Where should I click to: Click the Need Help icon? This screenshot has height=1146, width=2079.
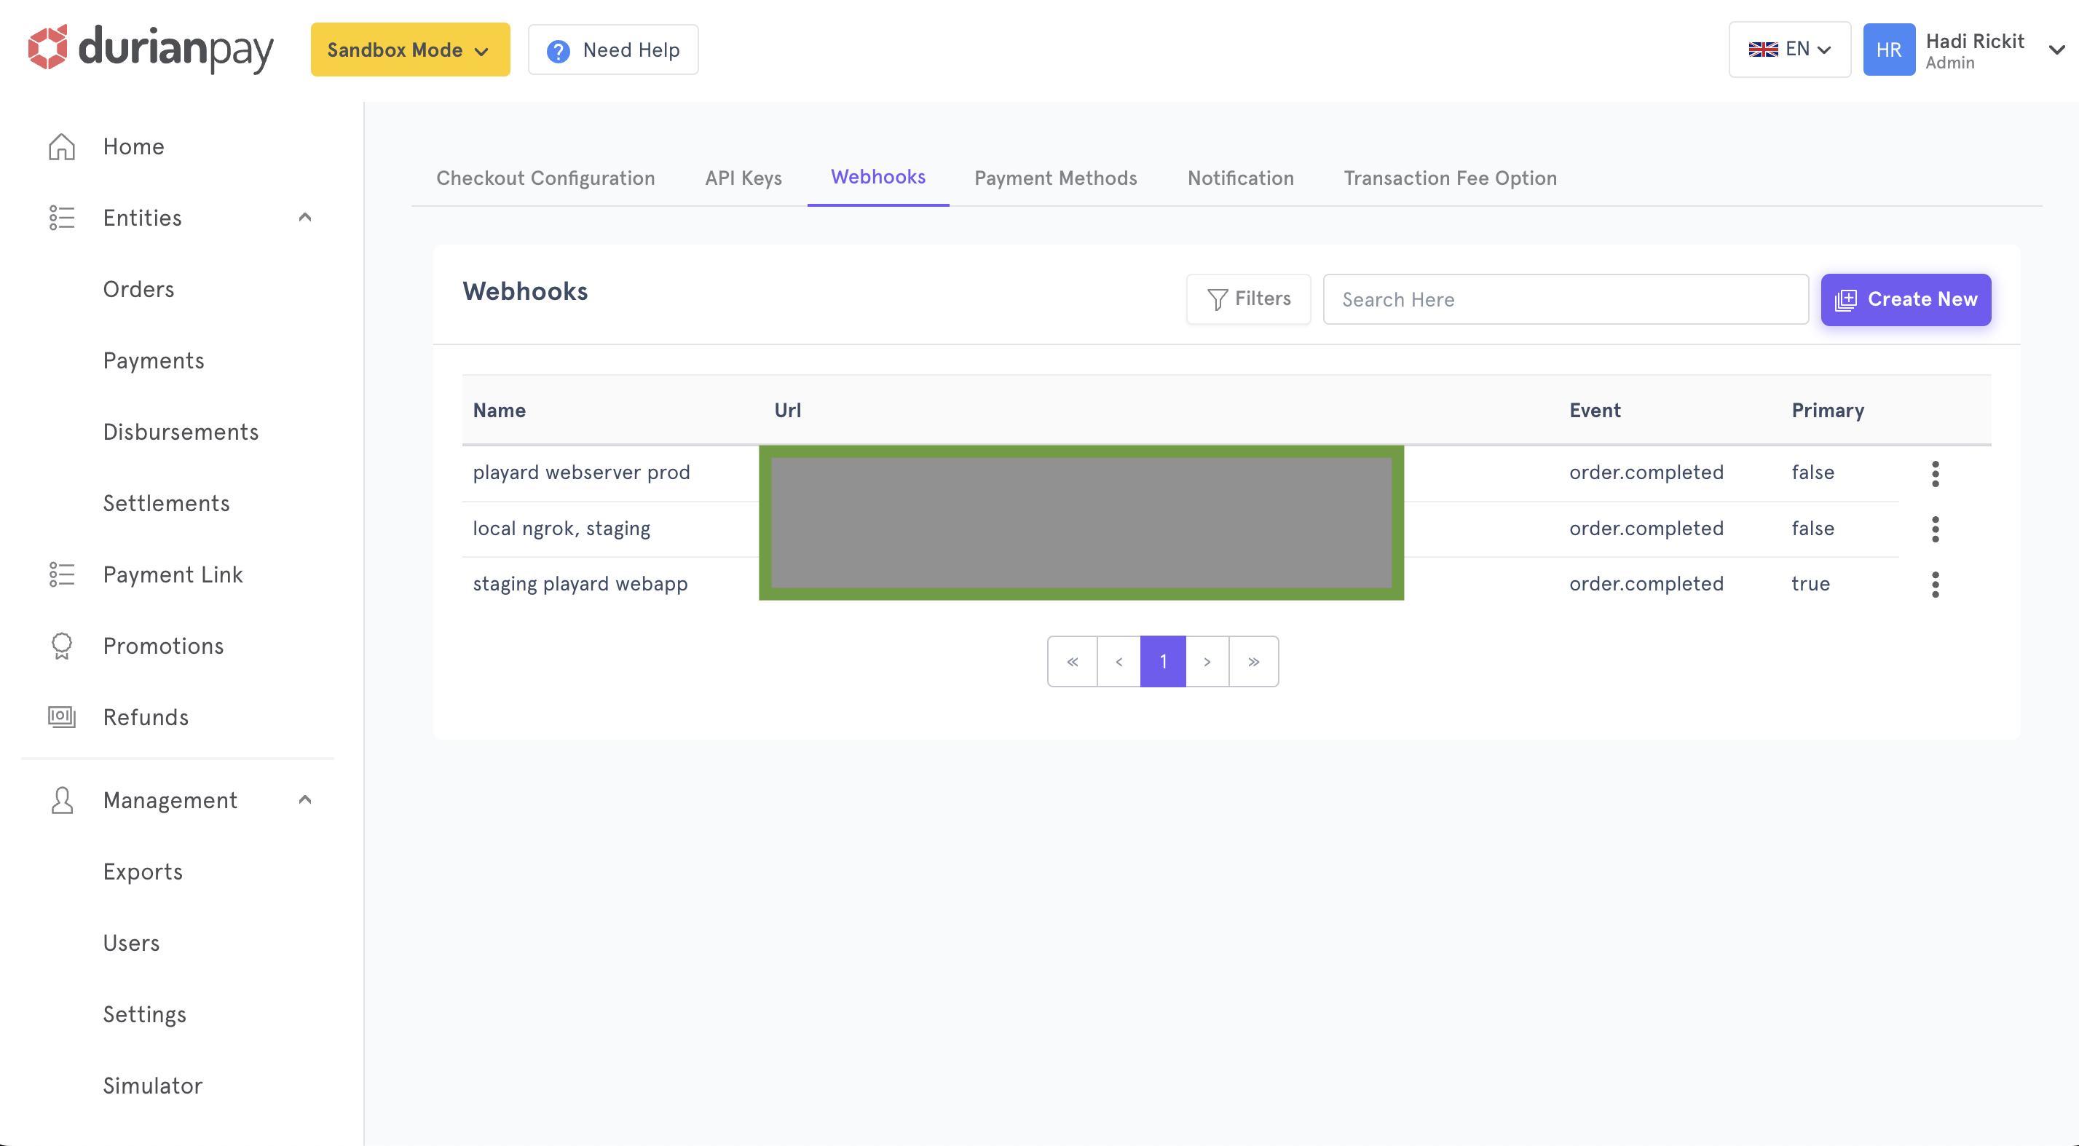[x=559, y=51]
